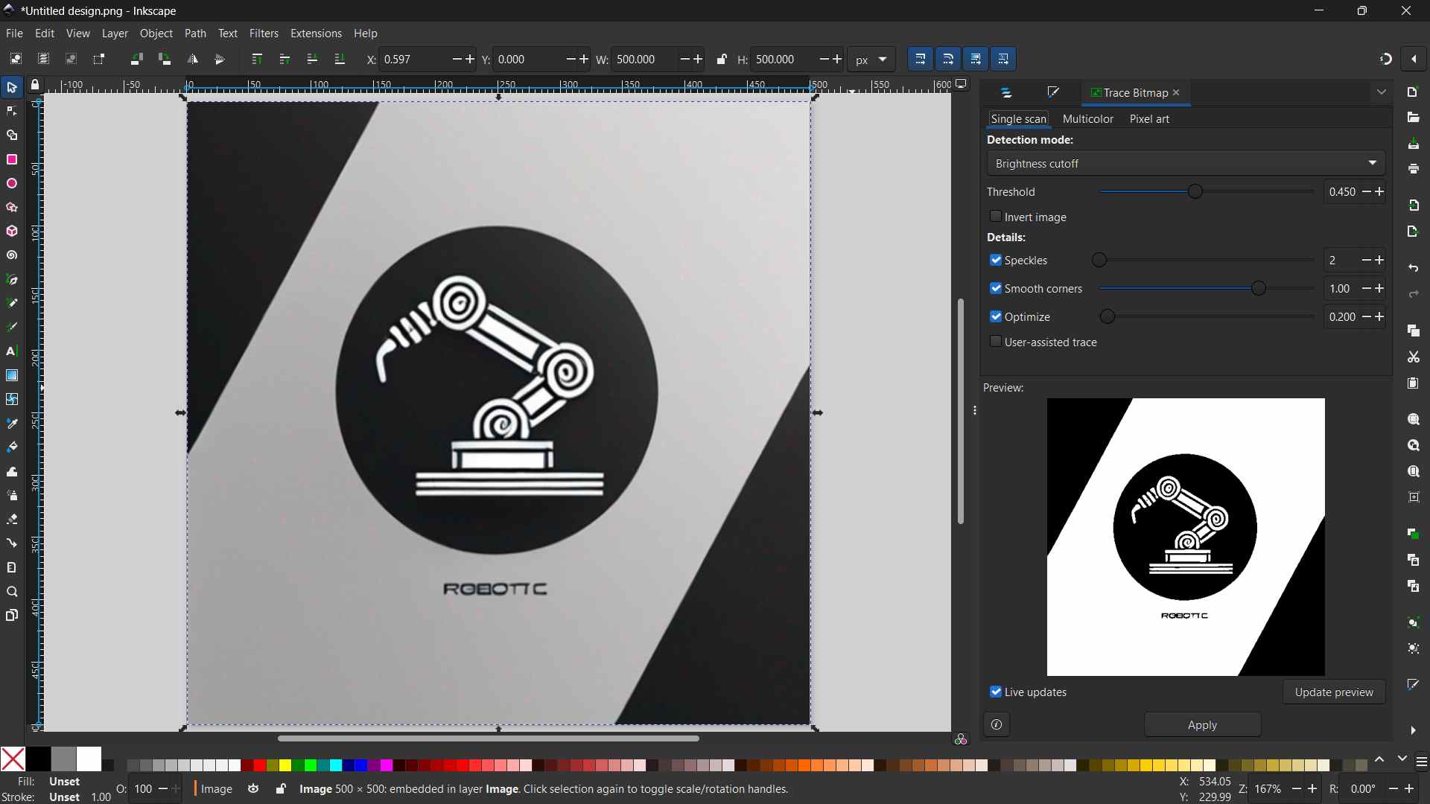Click the width/height lock ratio icon
The height and width of the screenshot is (804, 1430).
click(x=722, y=60)
